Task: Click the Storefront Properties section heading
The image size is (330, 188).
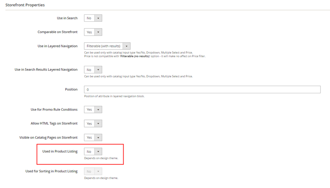Action: pyautogui.click(x=25, y=5)
